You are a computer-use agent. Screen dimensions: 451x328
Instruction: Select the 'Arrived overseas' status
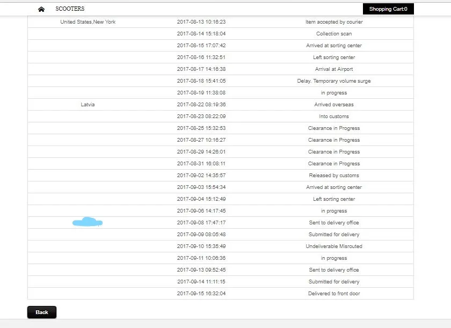coord(334,105)
